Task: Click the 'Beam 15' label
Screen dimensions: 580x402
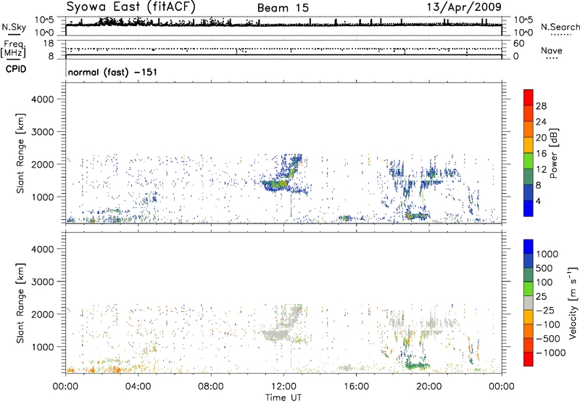Action: coord(283,8)
